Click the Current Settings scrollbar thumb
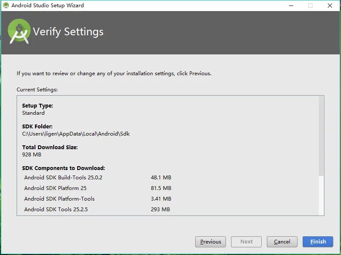This screenshot has width=341, height=255. (321, 136)
